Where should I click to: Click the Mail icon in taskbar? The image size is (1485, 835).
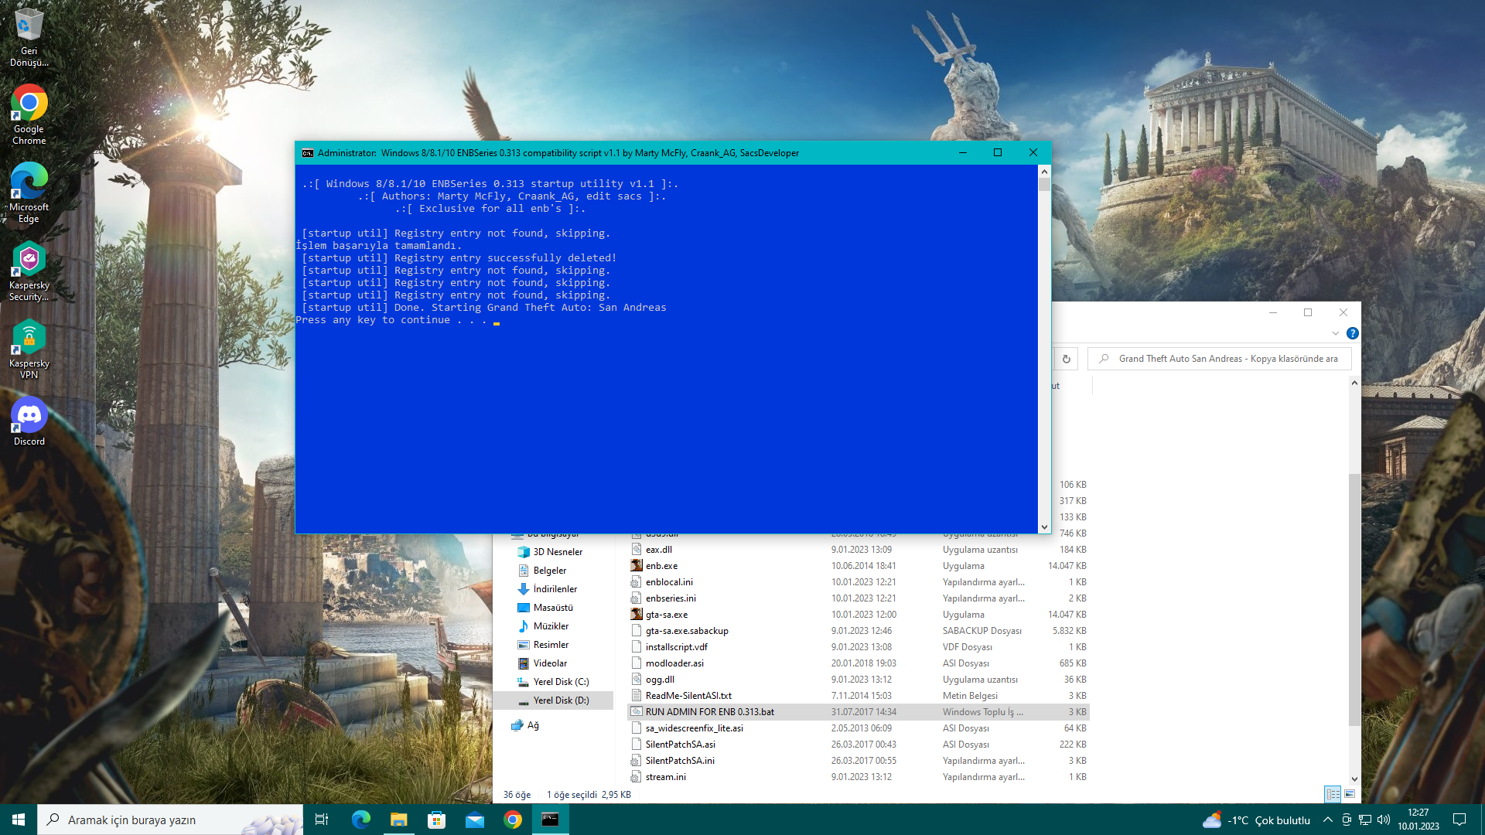[x=474, y=820]
